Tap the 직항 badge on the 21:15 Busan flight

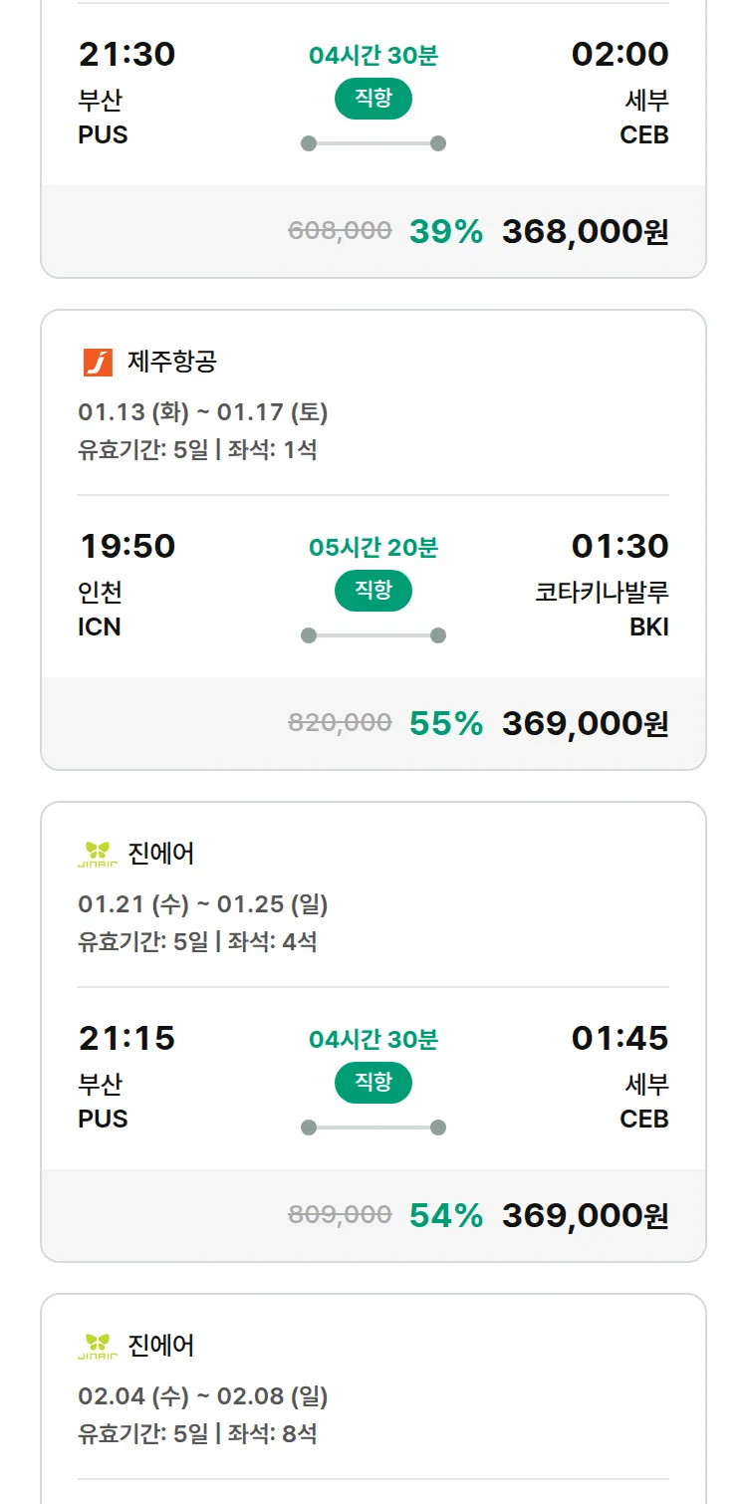click(373, 1083)
